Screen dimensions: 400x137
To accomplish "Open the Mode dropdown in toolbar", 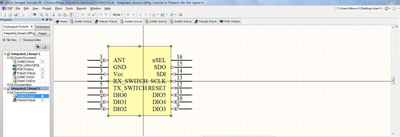I will pyautogui.click(x=118, y=15).
